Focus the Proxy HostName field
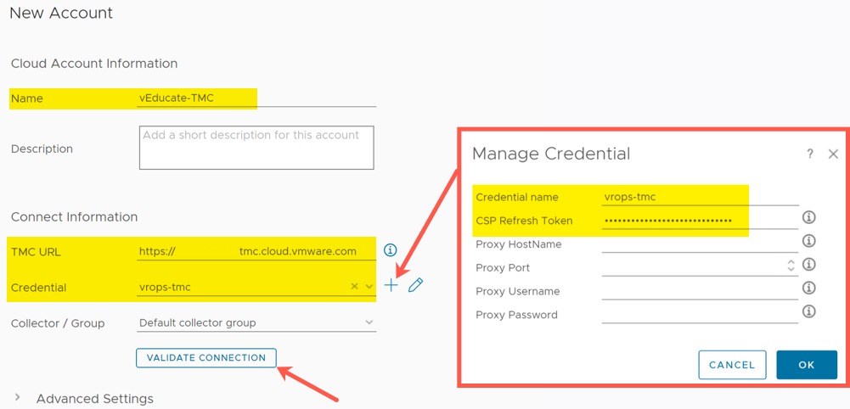This screenshot has width=850, height=409. 700,244
